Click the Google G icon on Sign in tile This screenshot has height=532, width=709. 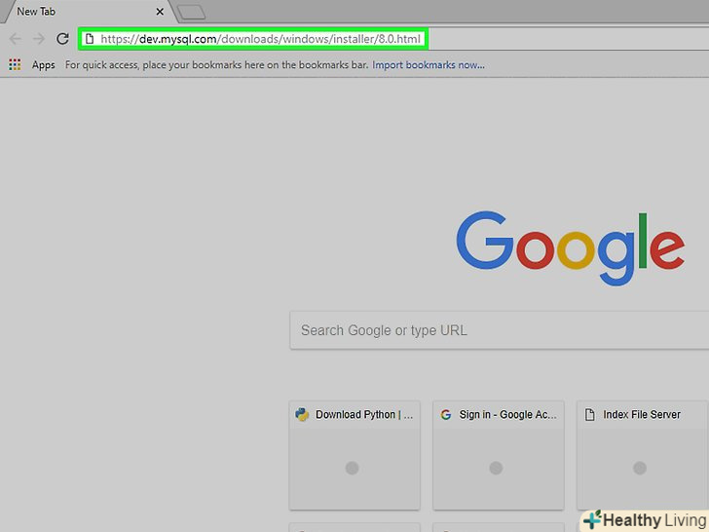(x=446, y=414)
